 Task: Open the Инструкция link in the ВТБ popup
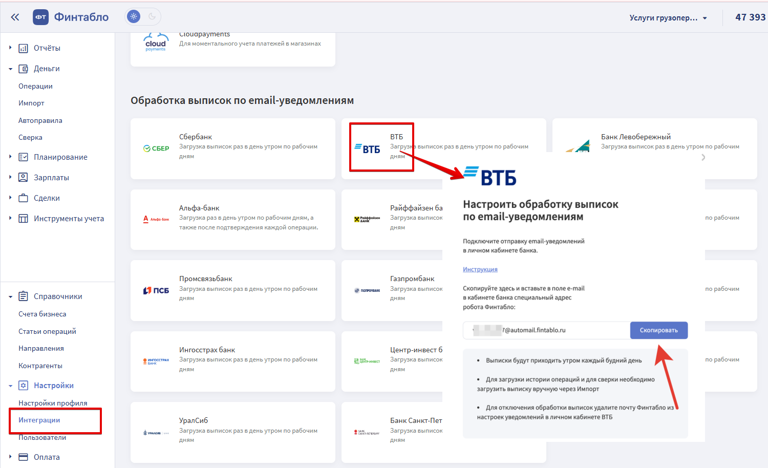pos(480,269)
